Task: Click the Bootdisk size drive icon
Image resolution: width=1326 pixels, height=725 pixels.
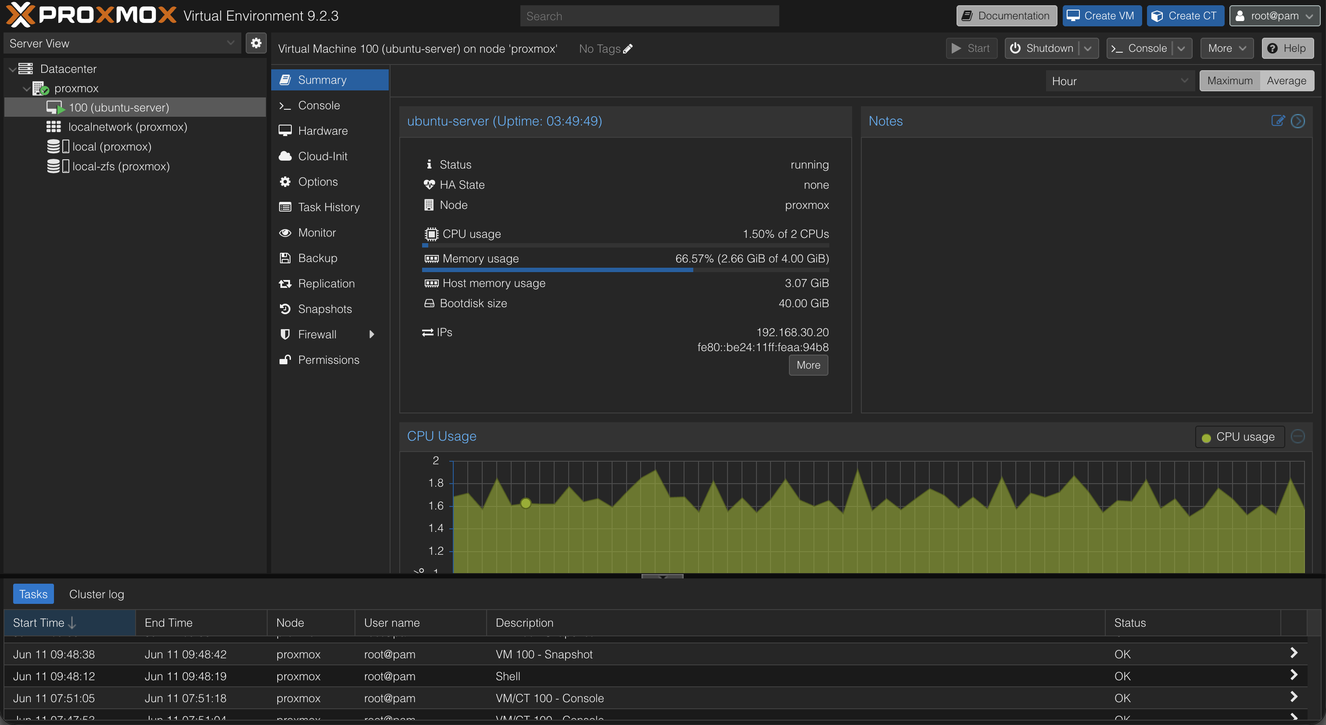Action: pyautogui.click(x=429, y=303)
